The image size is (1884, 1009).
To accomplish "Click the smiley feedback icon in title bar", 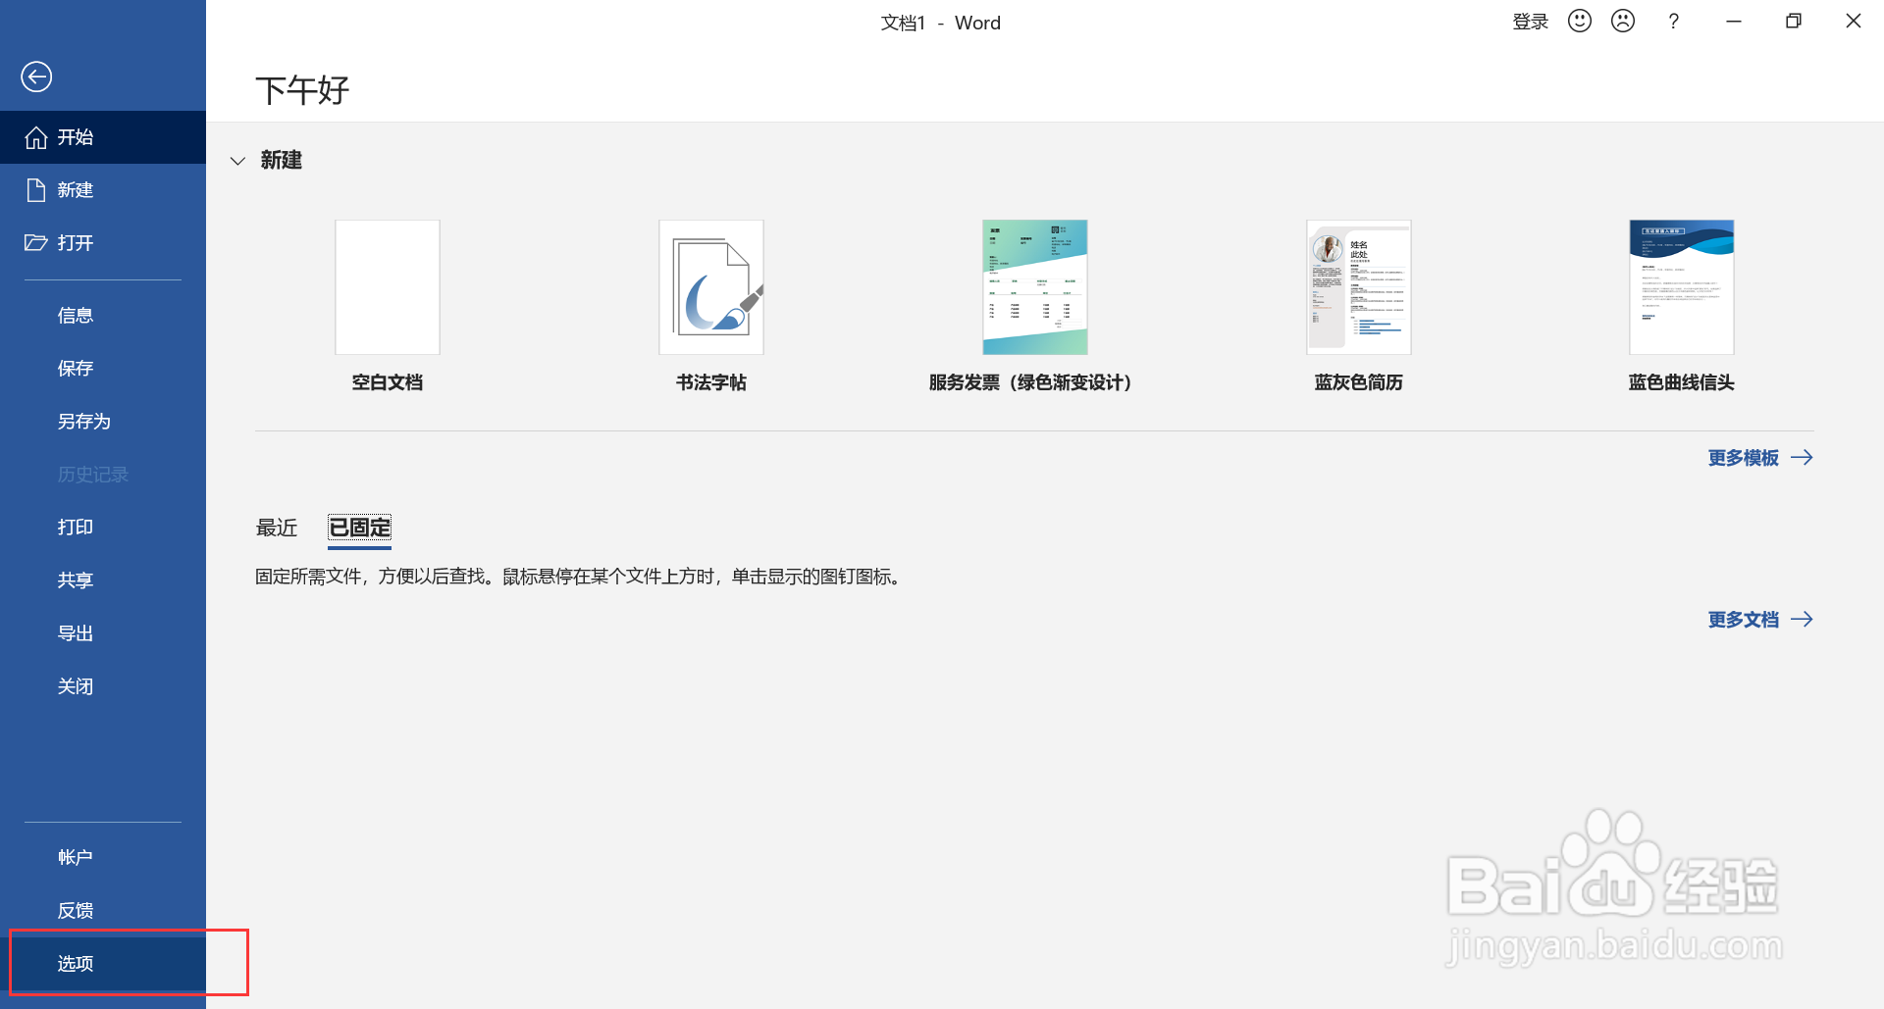I will (x=1579, y=21).
